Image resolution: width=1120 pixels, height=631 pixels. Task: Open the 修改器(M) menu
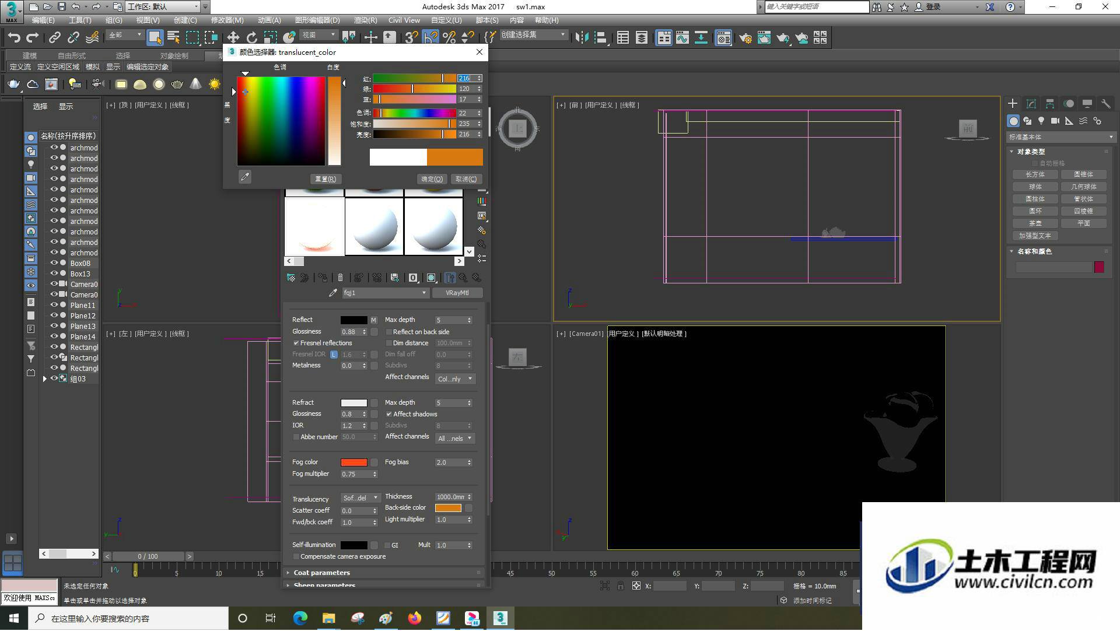point(227,20)
